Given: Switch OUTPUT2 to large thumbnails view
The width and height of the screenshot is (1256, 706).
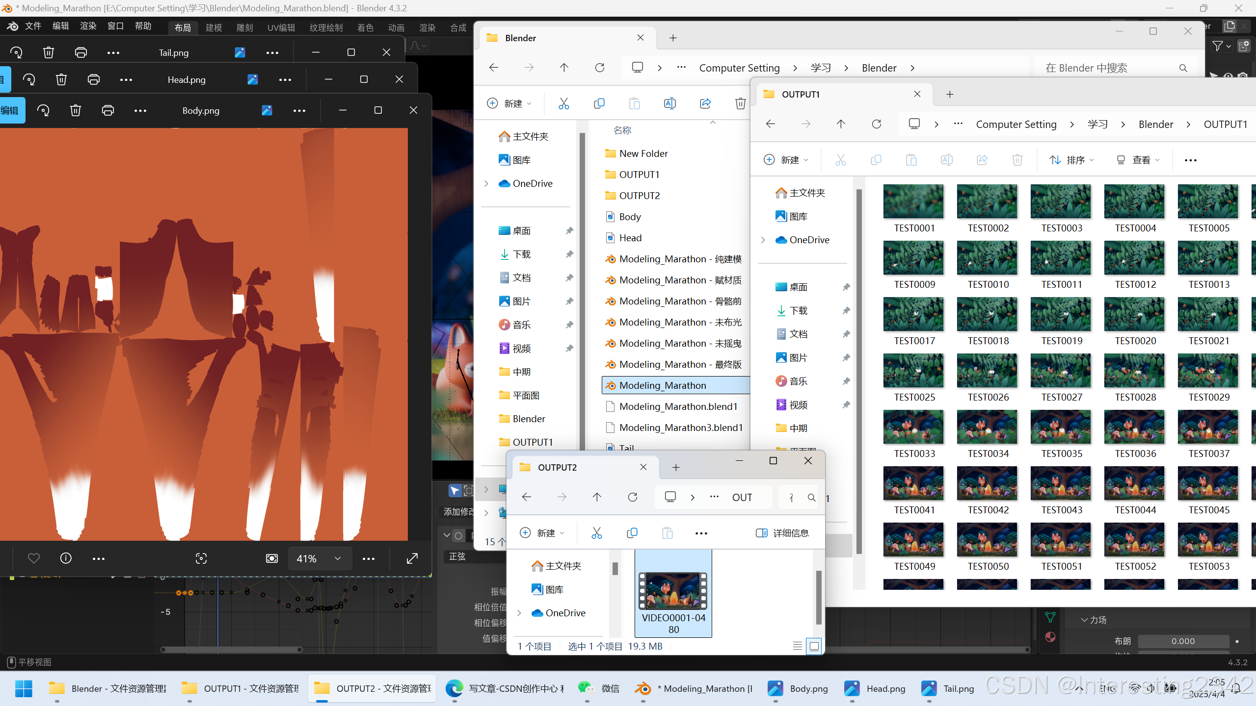Looking at the screenshot, I should 814,646.
